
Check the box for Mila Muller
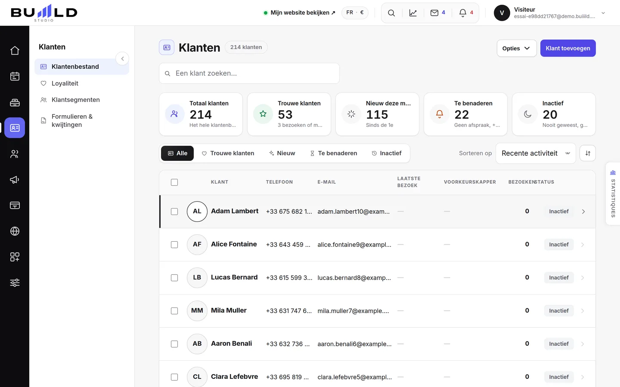tap(174, 311)
